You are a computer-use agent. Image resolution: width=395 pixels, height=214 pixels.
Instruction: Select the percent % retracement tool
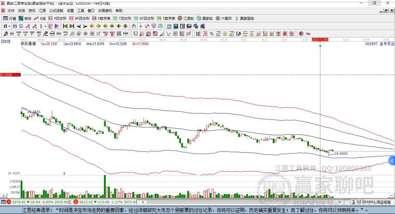pyautogui.click(x=212, y=34)
